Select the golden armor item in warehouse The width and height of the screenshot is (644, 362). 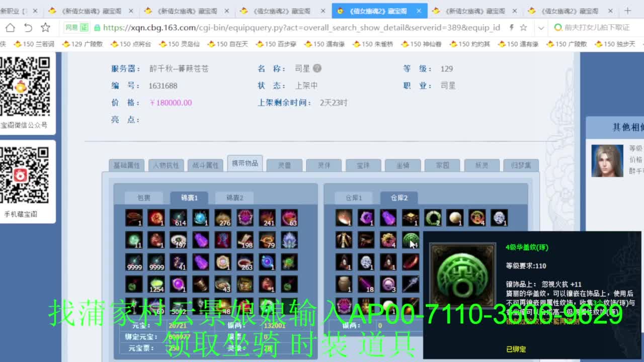click(x=344, y=240)
